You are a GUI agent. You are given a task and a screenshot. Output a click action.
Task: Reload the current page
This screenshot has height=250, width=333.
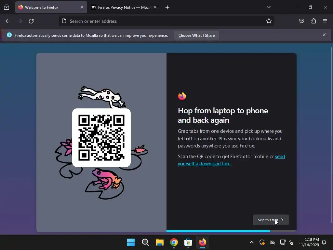click(31, 21)
